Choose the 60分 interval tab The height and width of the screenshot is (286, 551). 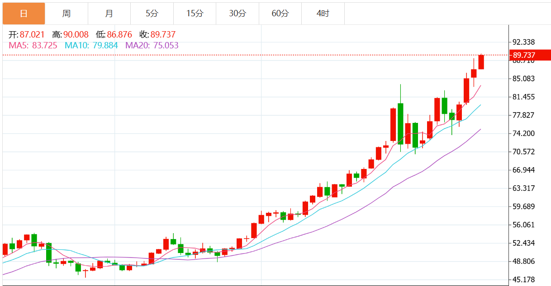280,14
